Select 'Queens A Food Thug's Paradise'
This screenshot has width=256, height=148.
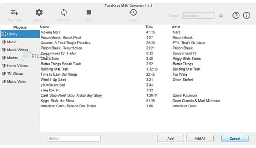click(x=66, y=43)
